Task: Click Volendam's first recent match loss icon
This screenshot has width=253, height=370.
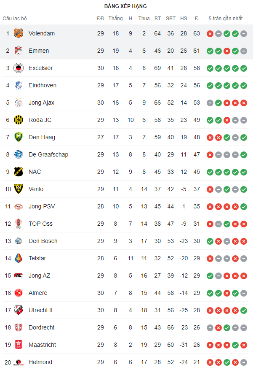Action: click(x=210, y=34)
